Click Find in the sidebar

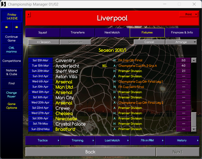pyautogui.click(x=12, y=83)
